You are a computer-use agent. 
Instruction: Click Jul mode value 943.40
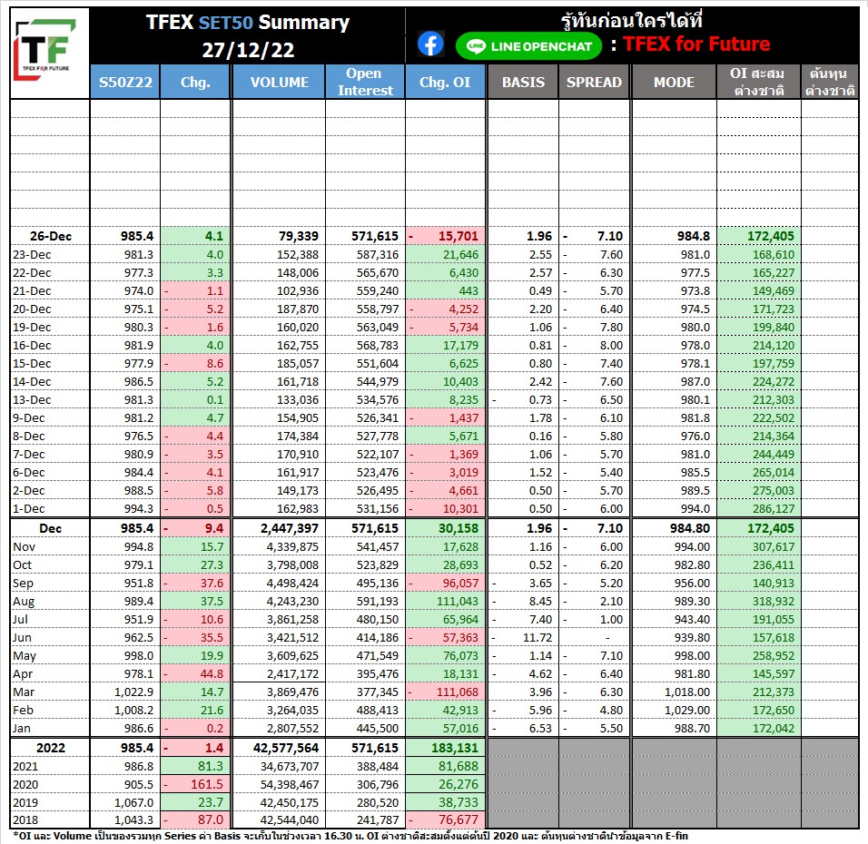(692, 620)
